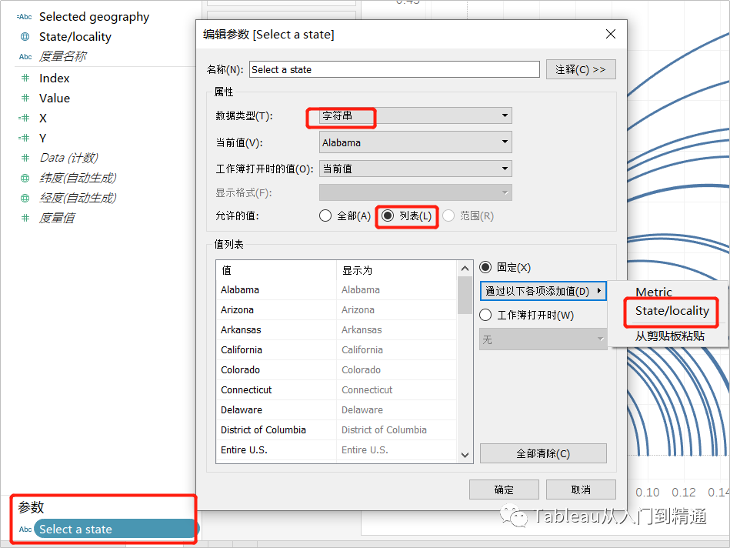
Task: Click the value list scroll up arrow
Action: click(465, 269)
